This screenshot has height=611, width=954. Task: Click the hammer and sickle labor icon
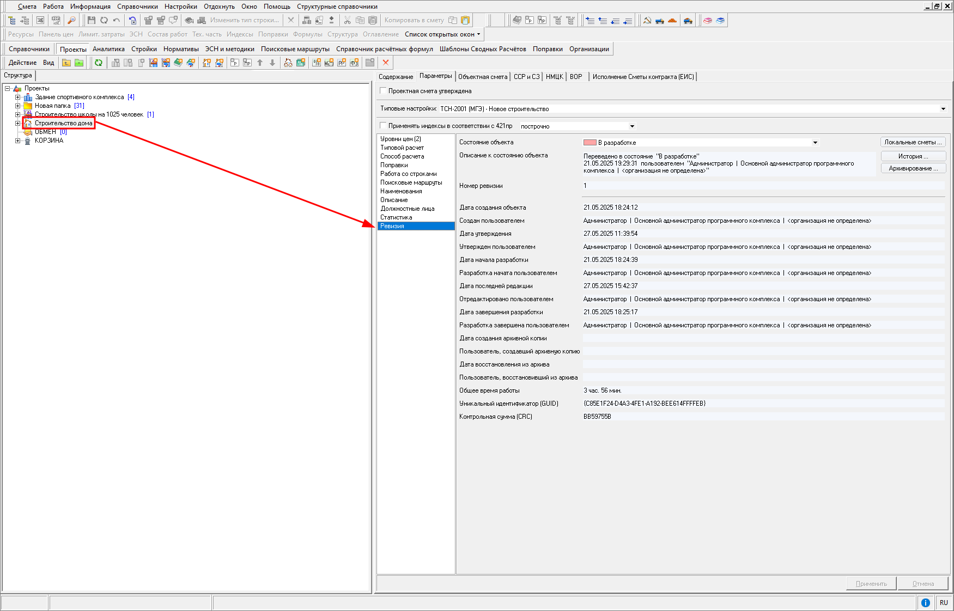coord(647,20)
